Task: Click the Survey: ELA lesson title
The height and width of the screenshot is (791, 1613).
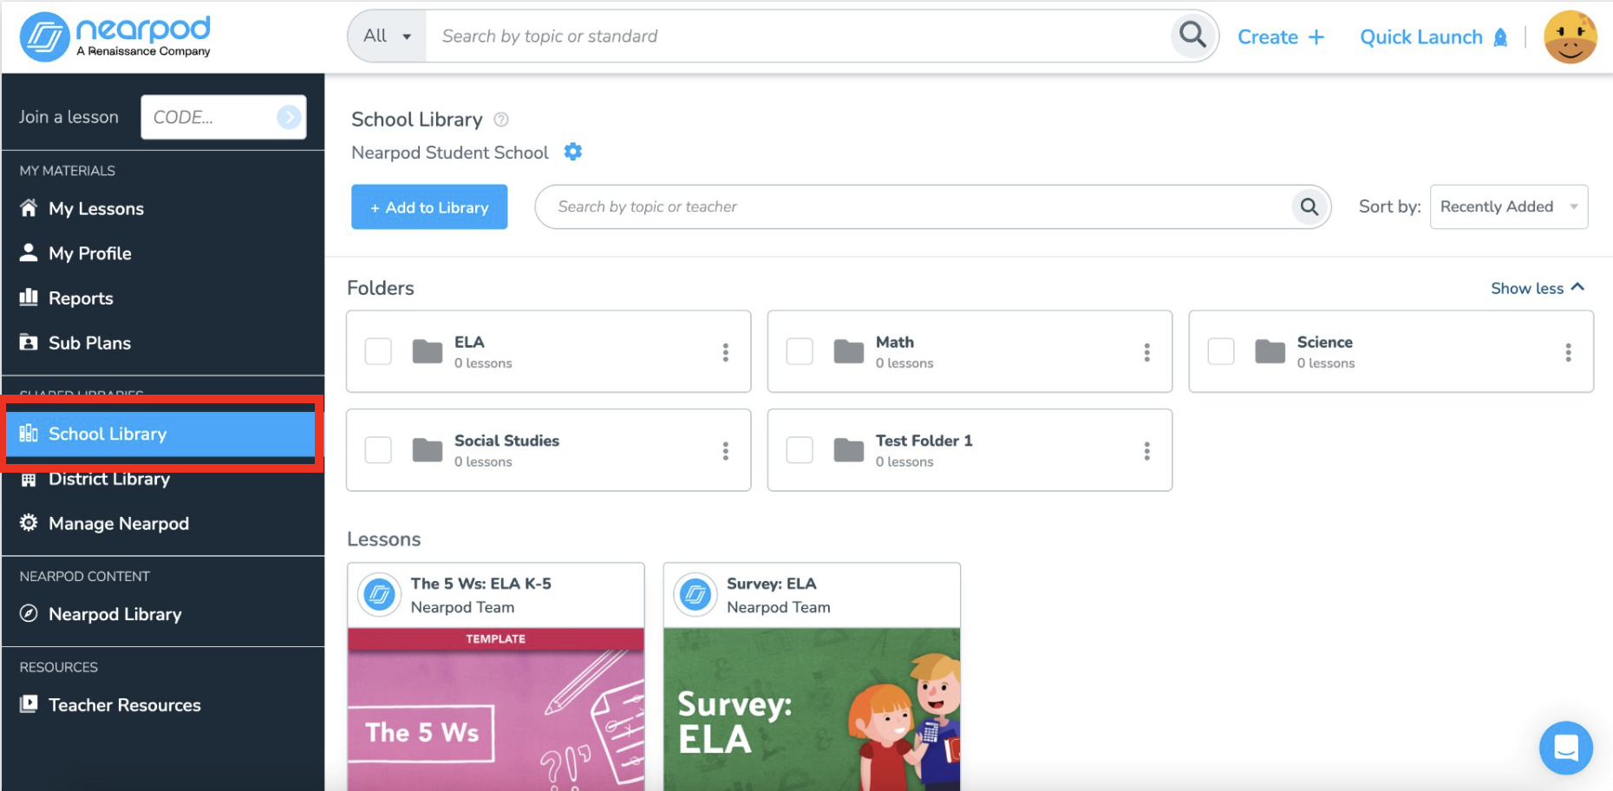Action: 771,584
